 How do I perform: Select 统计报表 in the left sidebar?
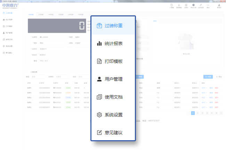pos(9,20)
